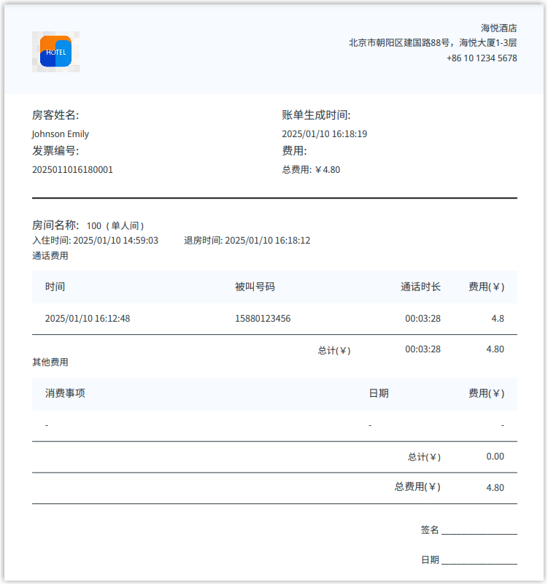
Task: Click call record time 2025/01/10 16:12:48
Action: click(x=88, y=319)
